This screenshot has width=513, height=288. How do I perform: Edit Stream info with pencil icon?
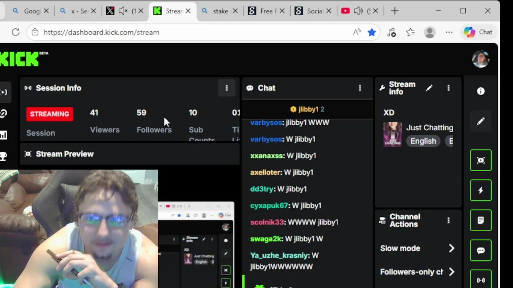429,88
